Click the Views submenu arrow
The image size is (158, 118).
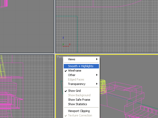pyautogui.click(x=97, y=59)
